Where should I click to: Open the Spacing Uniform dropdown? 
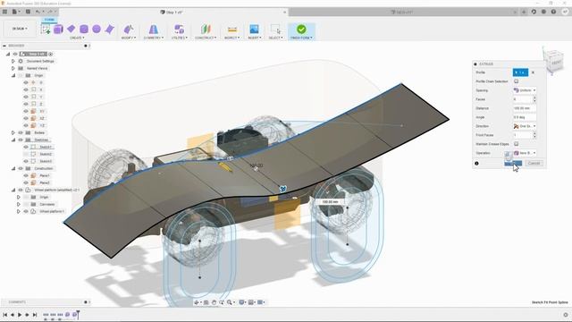point(525,90)
